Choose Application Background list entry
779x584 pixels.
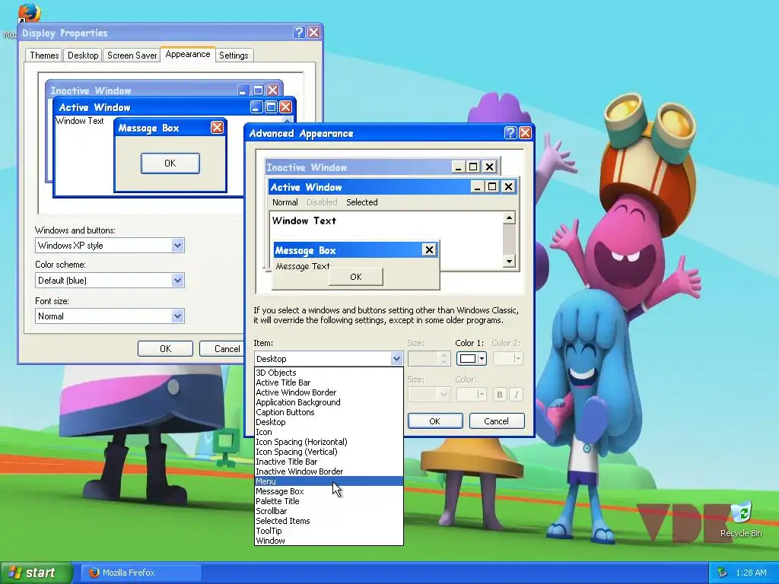coord(329,402)
